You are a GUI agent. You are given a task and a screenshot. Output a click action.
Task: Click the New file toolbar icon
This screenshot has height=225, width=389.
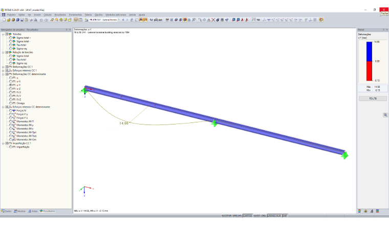coord(4,20)
